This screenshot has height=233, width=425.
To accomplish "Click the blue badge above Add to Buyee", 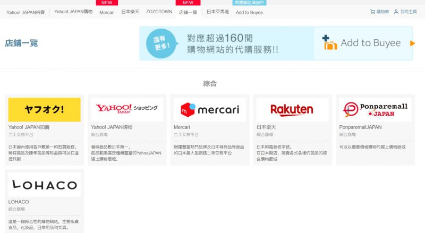I will coord(249,3).
